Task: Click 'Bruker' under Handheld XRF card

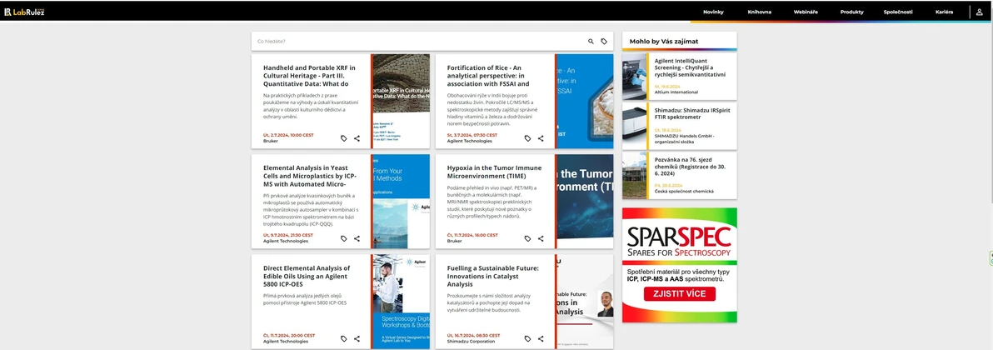Action: pos(271,142)
